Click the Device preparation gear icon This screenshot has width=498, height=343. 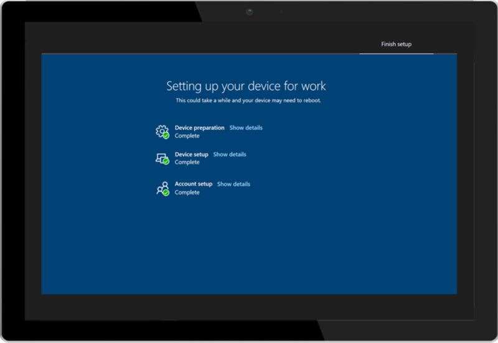[x=162, y=132]
